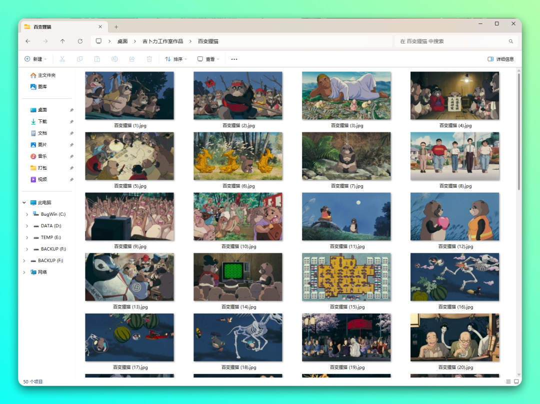Navigate to 吉卜力工作室作品 in breadcrumb

click(162, 41)
